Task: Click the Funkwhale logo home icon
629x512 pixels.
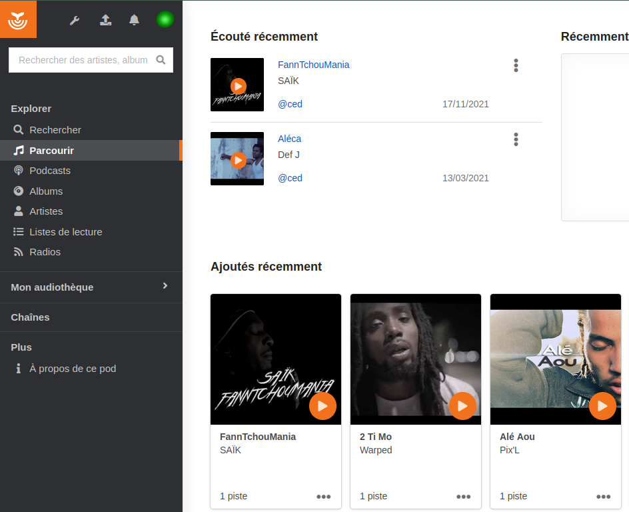Action: click(18, 19)
